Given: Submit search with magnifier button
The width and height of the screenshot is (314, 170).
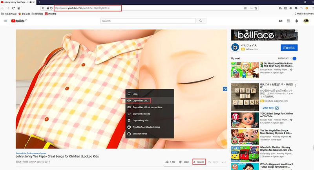Looking at the screenshot, I should click(x=201, y=21).
